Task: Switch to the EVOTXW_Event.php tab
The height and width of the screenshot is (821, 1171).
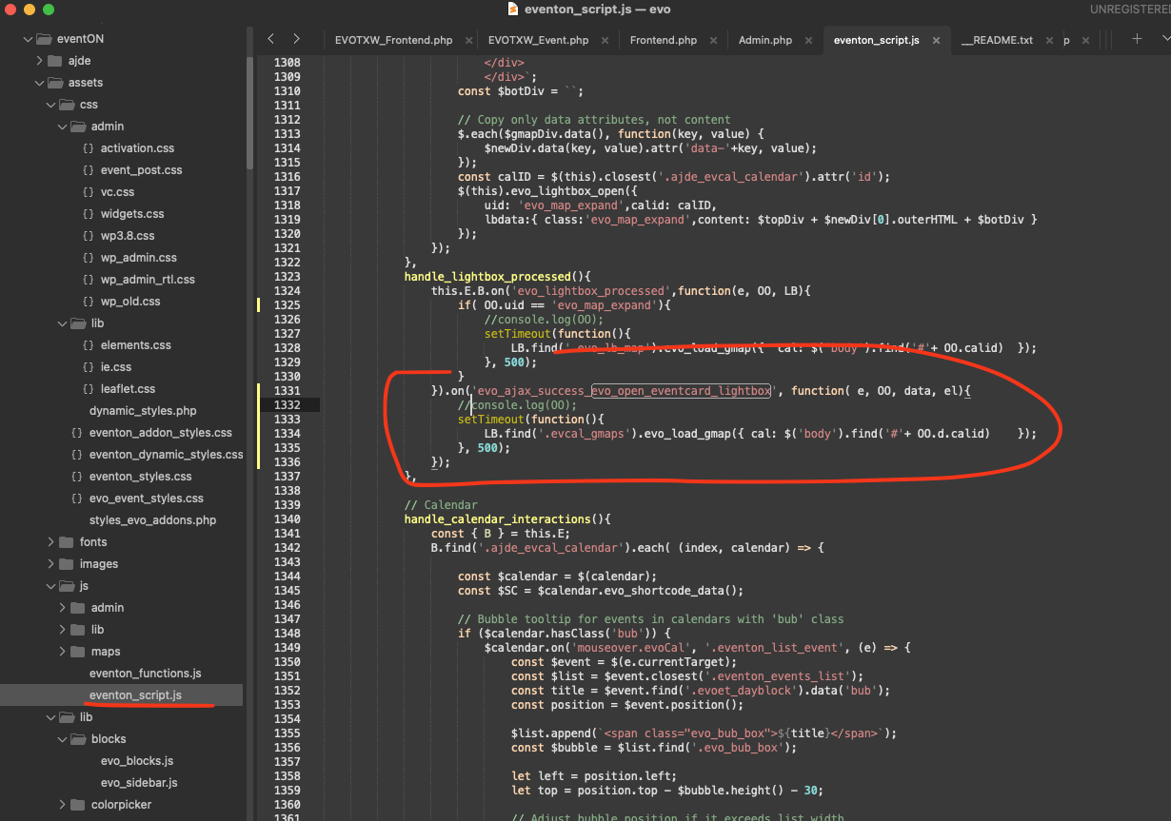Action: [538, 40]
